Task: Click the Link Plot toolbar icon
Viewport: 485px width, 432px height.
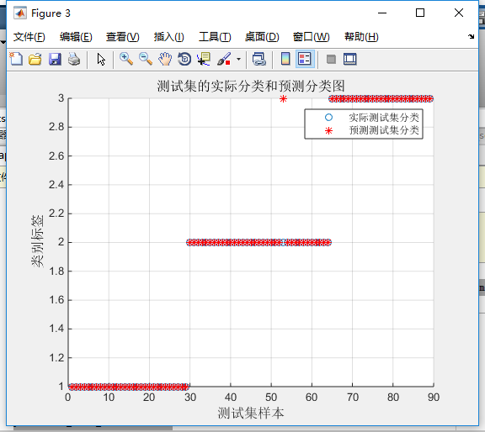Action: (258, 59)
